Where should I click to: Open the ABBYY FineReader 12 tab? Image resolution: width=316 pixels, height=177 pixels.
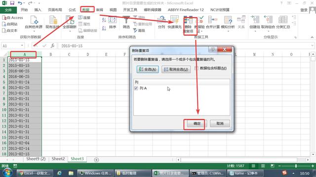[186, 10]
